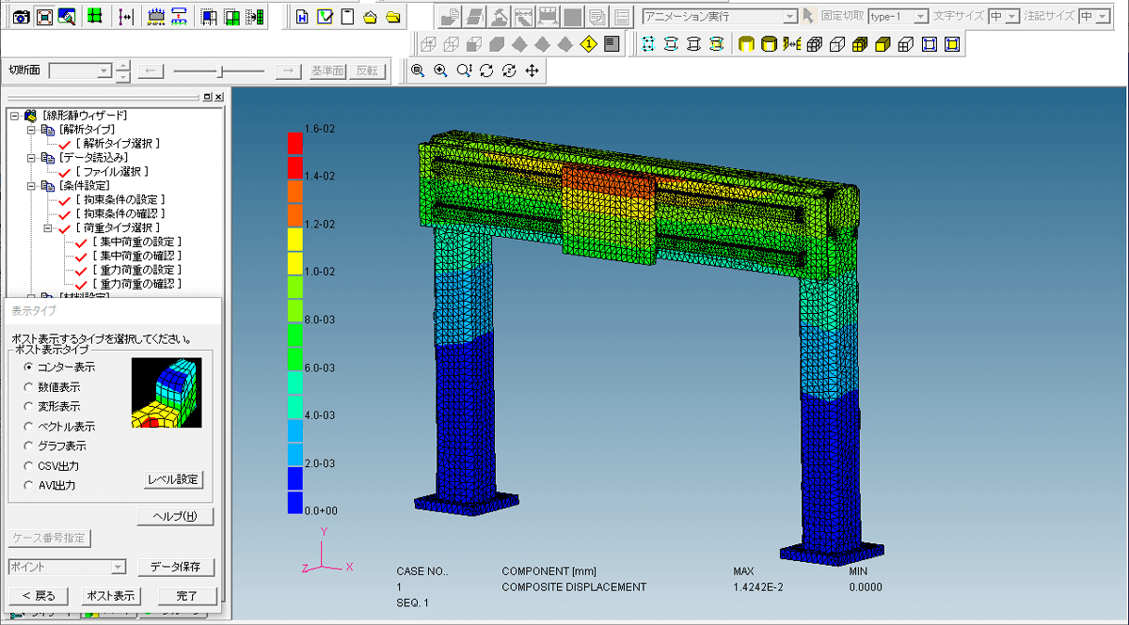The height and width of the screenshot is (625, 1129).
Task: Click the zoom-in magnifier icon
Action: coord(440,70)
